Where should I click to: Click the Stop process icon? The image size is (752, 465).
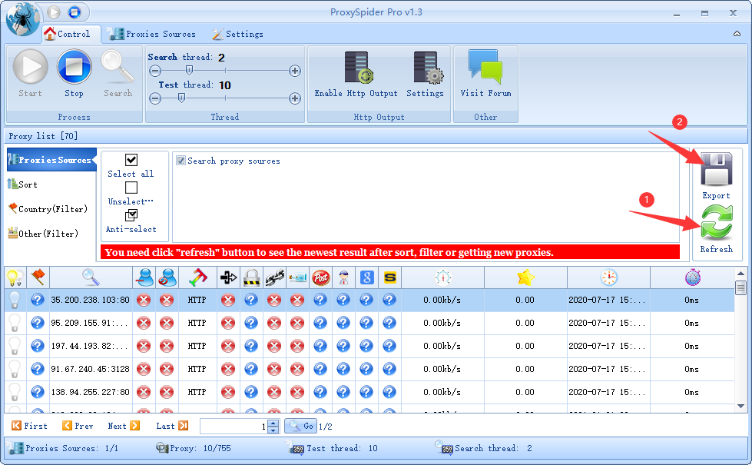click(74, 68)
